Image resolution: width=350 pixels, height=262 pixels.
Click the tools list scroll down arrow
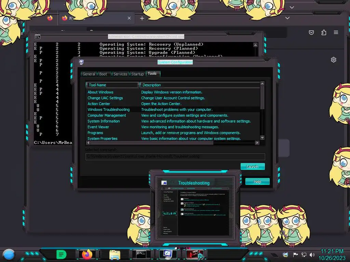(262, 138)
